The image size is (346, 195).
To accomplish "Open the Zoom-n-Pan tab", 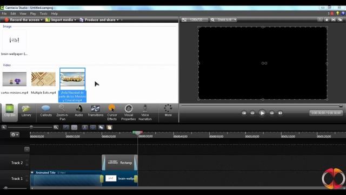I will [62, 113].
